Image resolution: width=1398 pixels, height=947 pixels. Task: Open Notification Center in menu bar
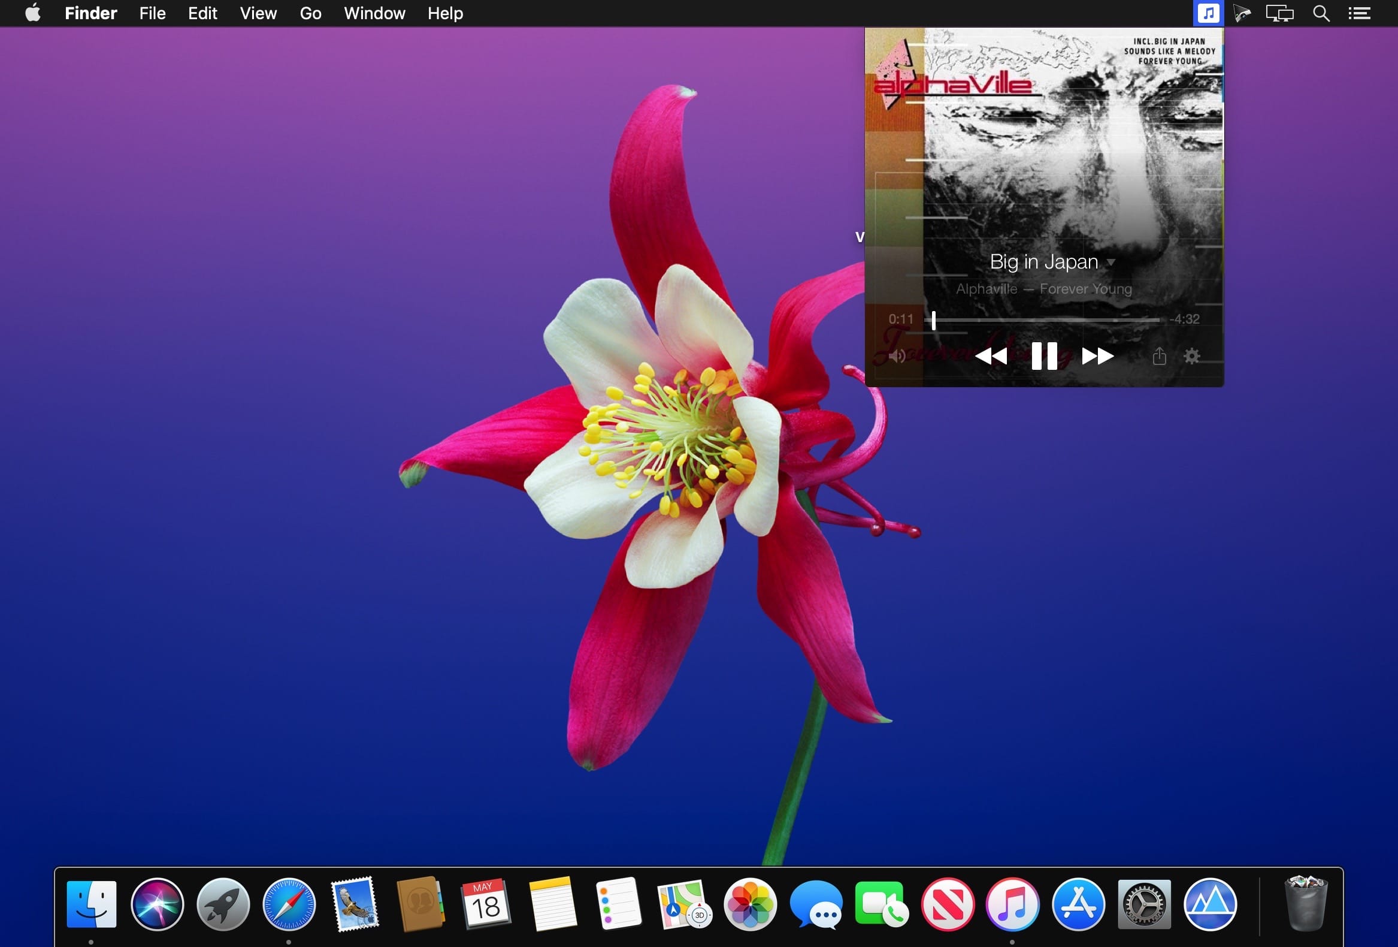click(x=1359, y=13)
